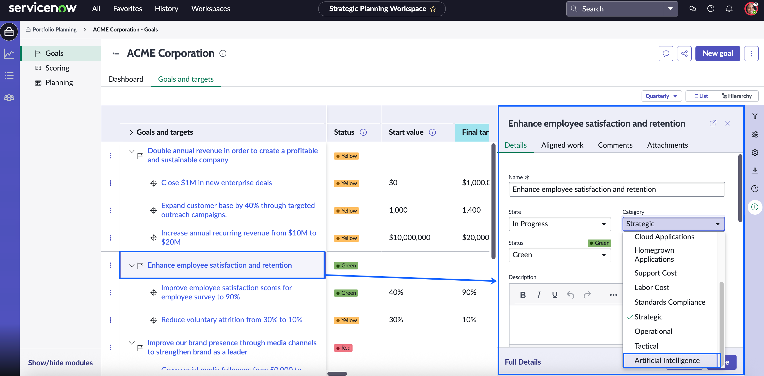Viewport: 764px width, 376px height.
Task: Toggle italic in the Description editor
Action: [x=539, y=295]
